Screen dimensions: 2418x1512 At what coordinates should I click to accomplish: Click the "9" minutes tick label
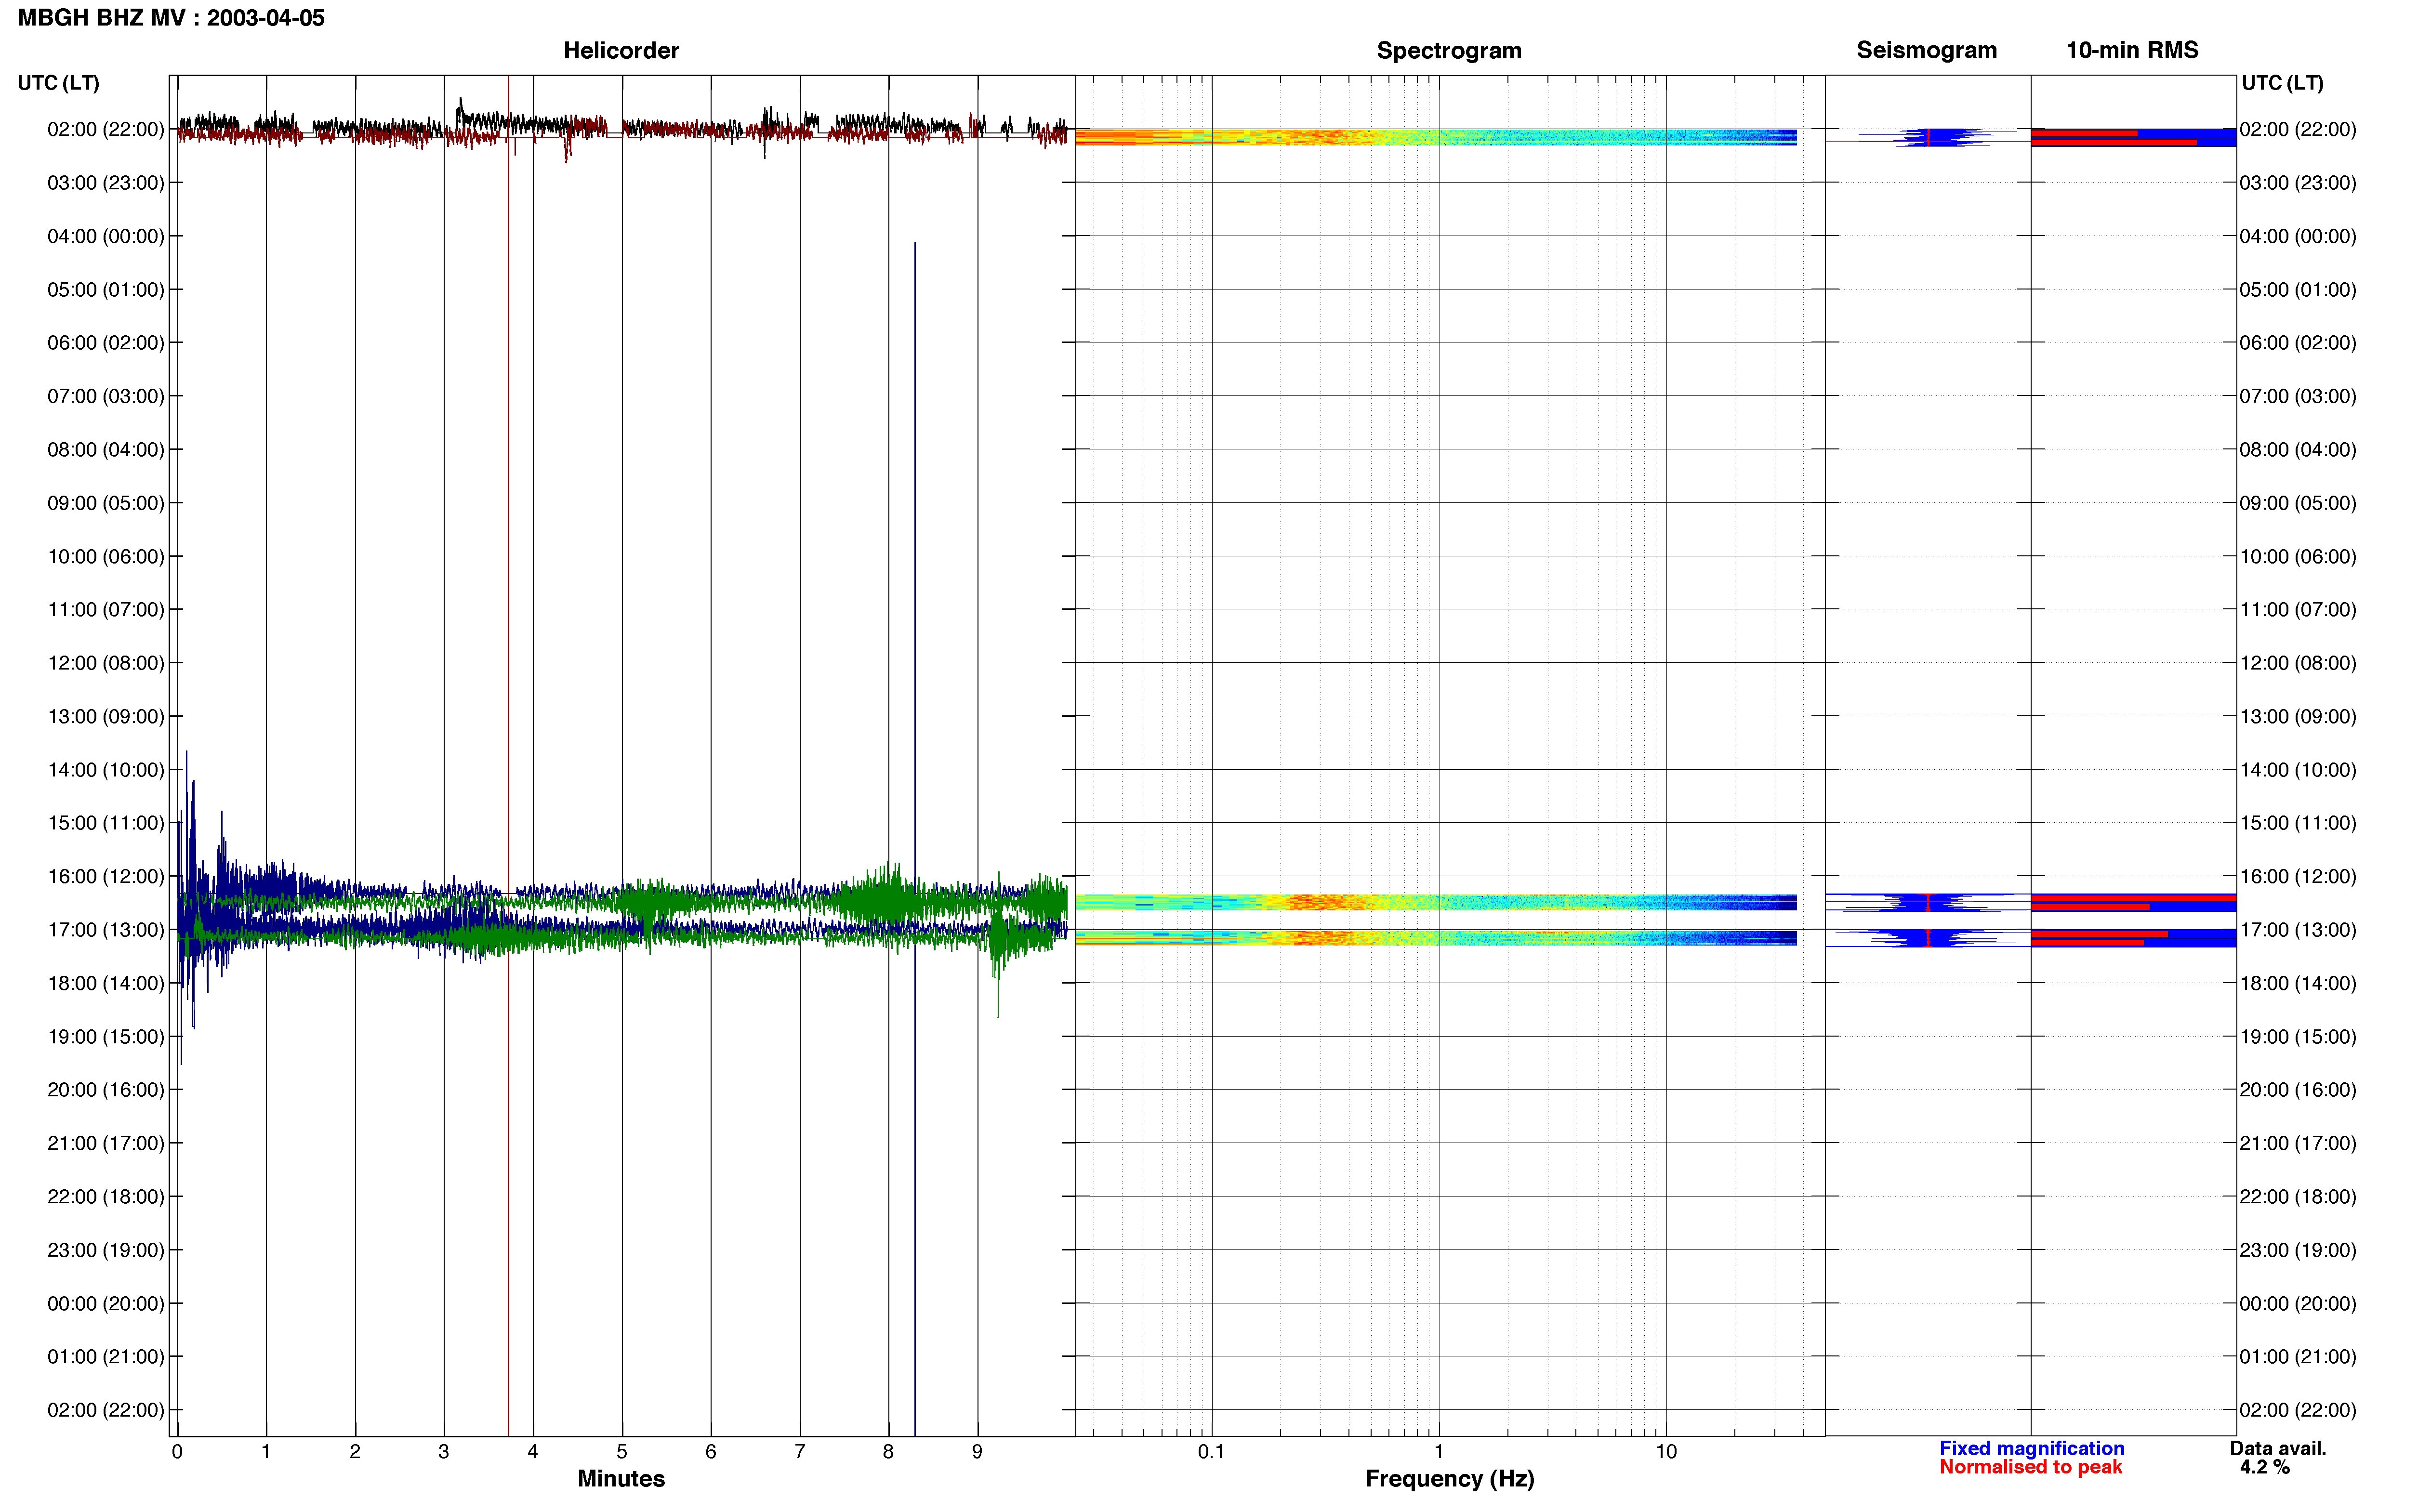(977, 1451)
